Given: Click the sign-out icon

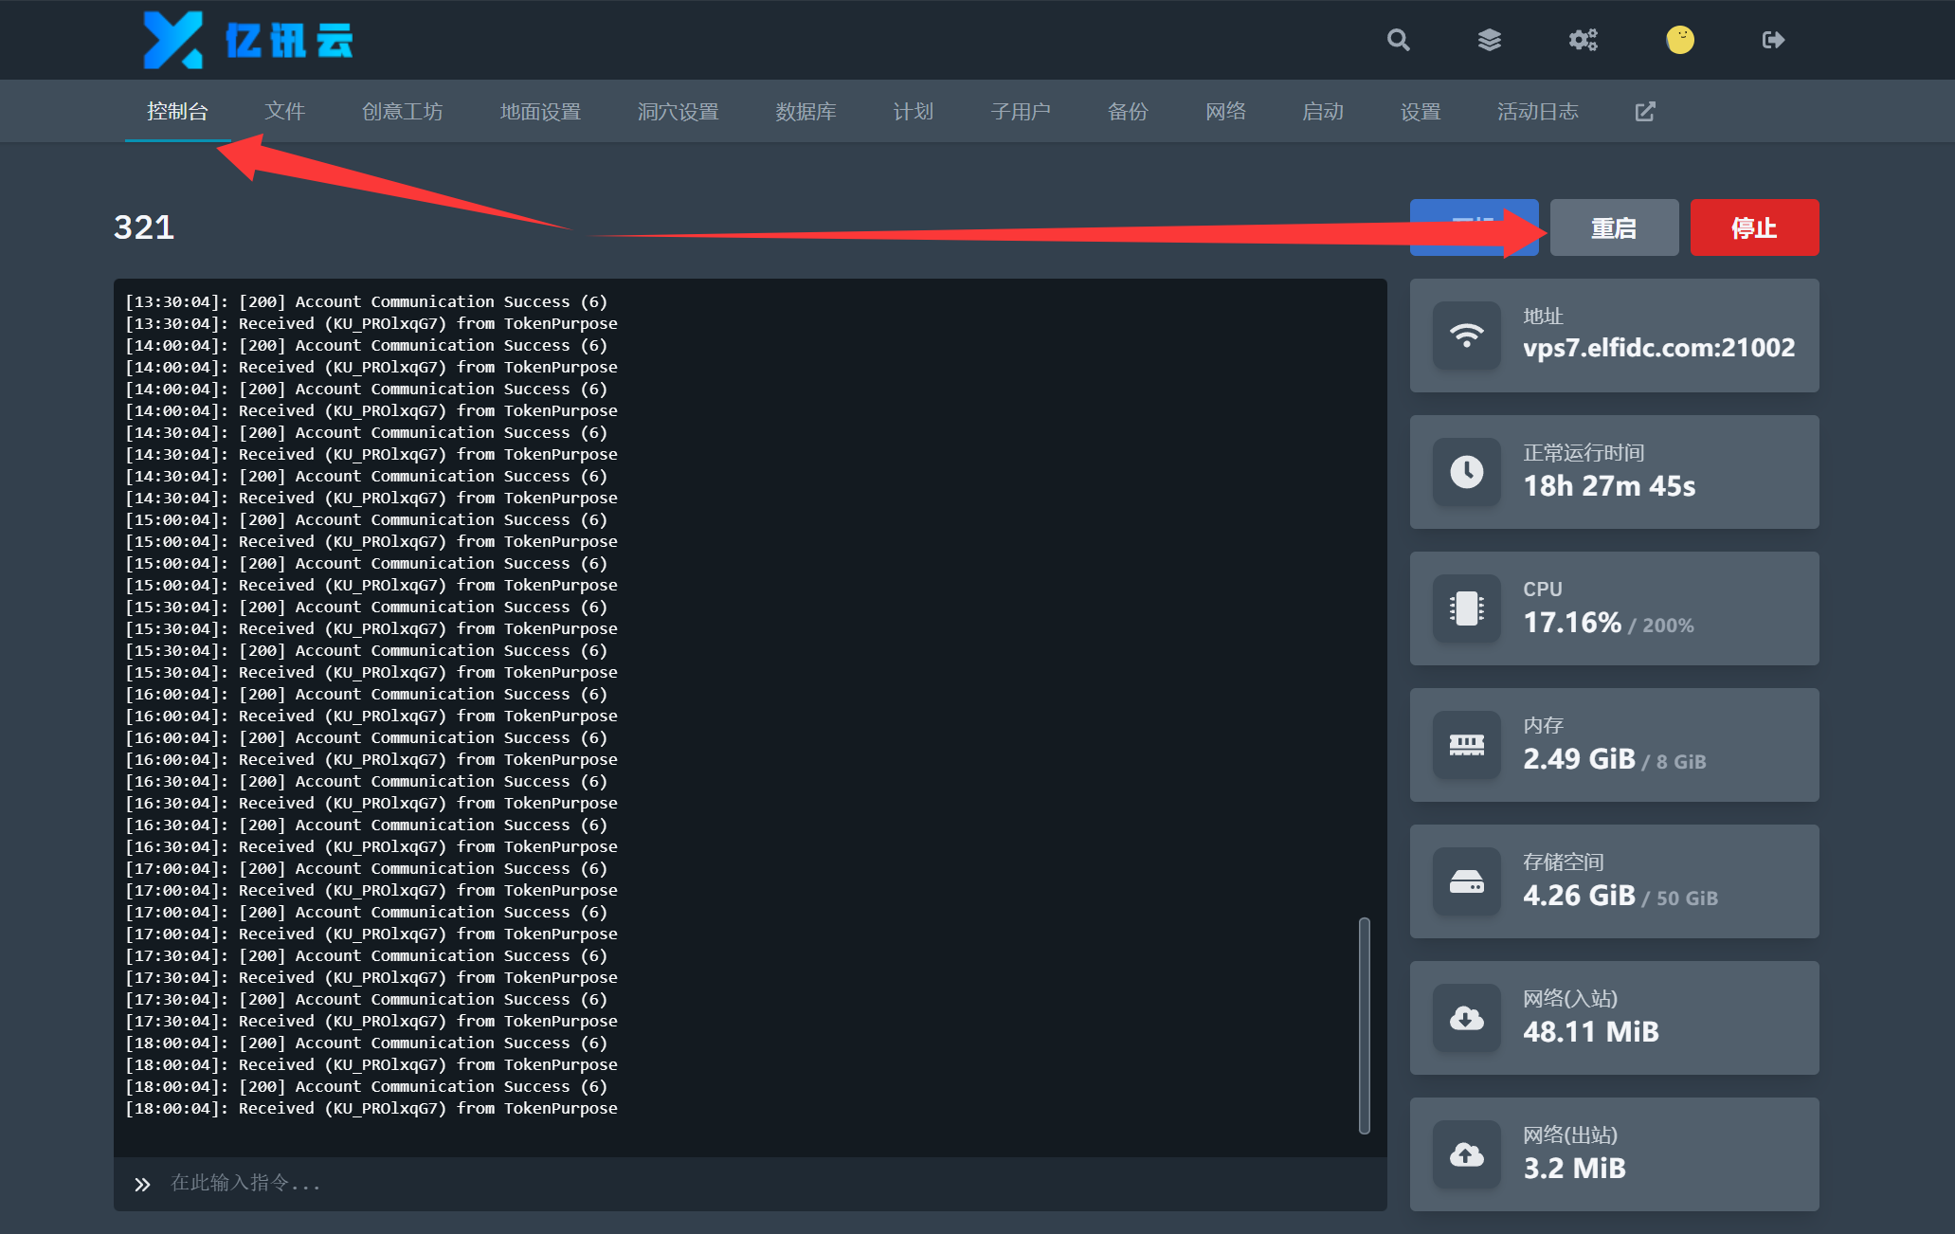Looking at the screenshot, I should (1772, 40).
